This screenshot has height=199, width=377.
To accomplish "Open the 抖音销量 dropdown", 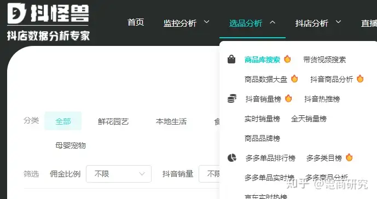I will tap(209, 174).
